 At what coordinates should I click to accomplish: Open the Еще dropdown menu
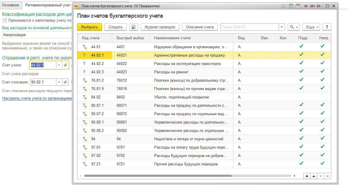[311, 27]
